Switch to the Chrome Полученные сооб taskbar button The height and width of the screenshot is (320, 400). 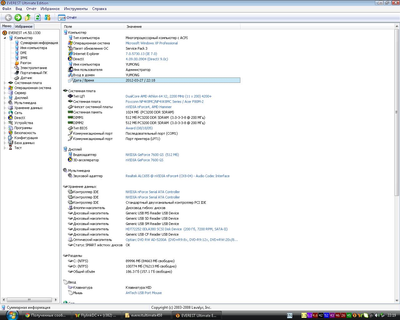pos(47,315)
